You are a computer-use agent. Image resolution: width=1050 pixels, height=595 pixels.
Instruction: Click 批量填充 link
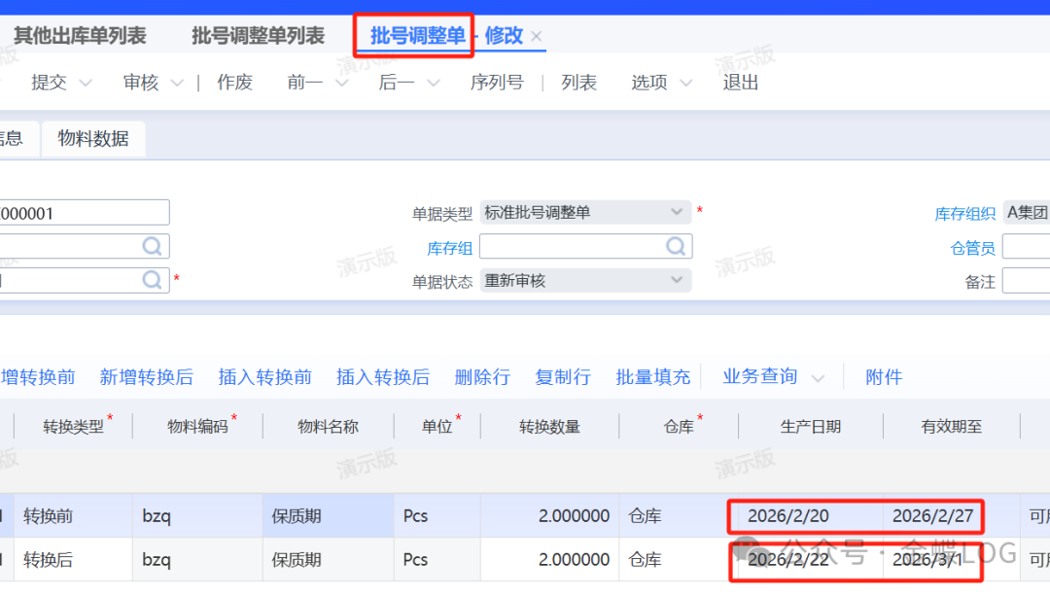(652, 377)
